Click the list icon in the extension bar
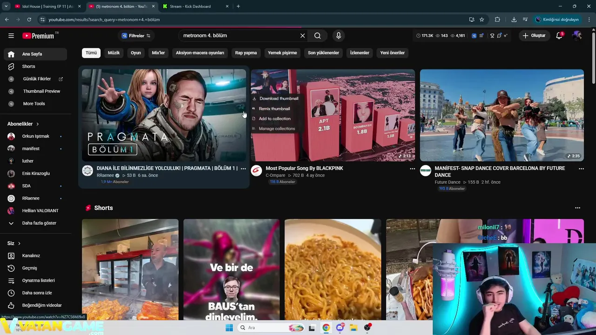596x335 pixels. pyautogui.click(x=481, y=35)
